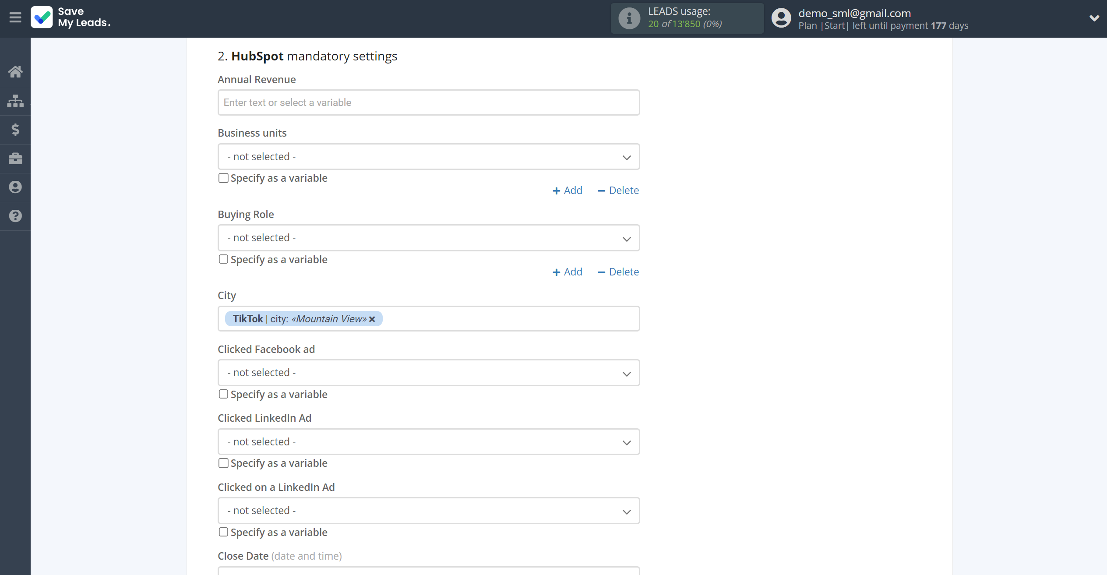Click the account avatar icon
Image resolution: width=1107 pixels, height=575 pixels.
(x=781, y=18)
